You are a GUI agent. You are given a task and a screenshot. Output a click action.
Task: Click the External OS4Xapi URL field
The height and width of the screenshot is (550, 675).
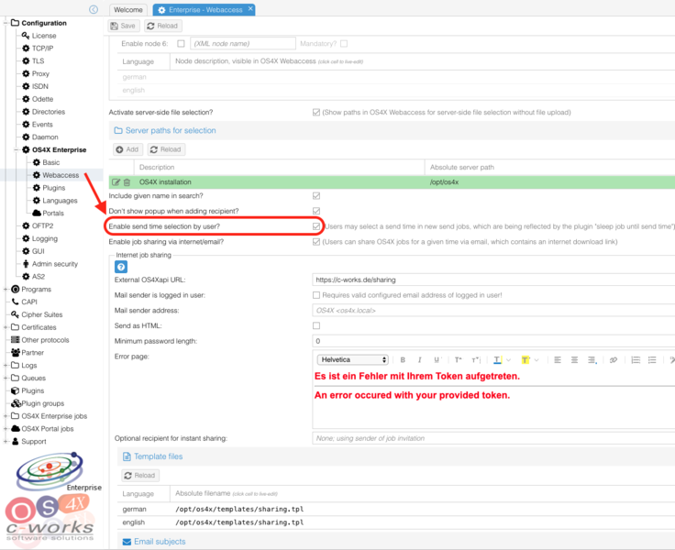[x=493, y=280]
